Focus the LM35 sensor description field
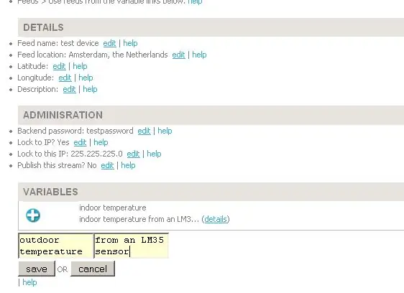This screenshot has width=404, height=293. (x=132, y=246)
